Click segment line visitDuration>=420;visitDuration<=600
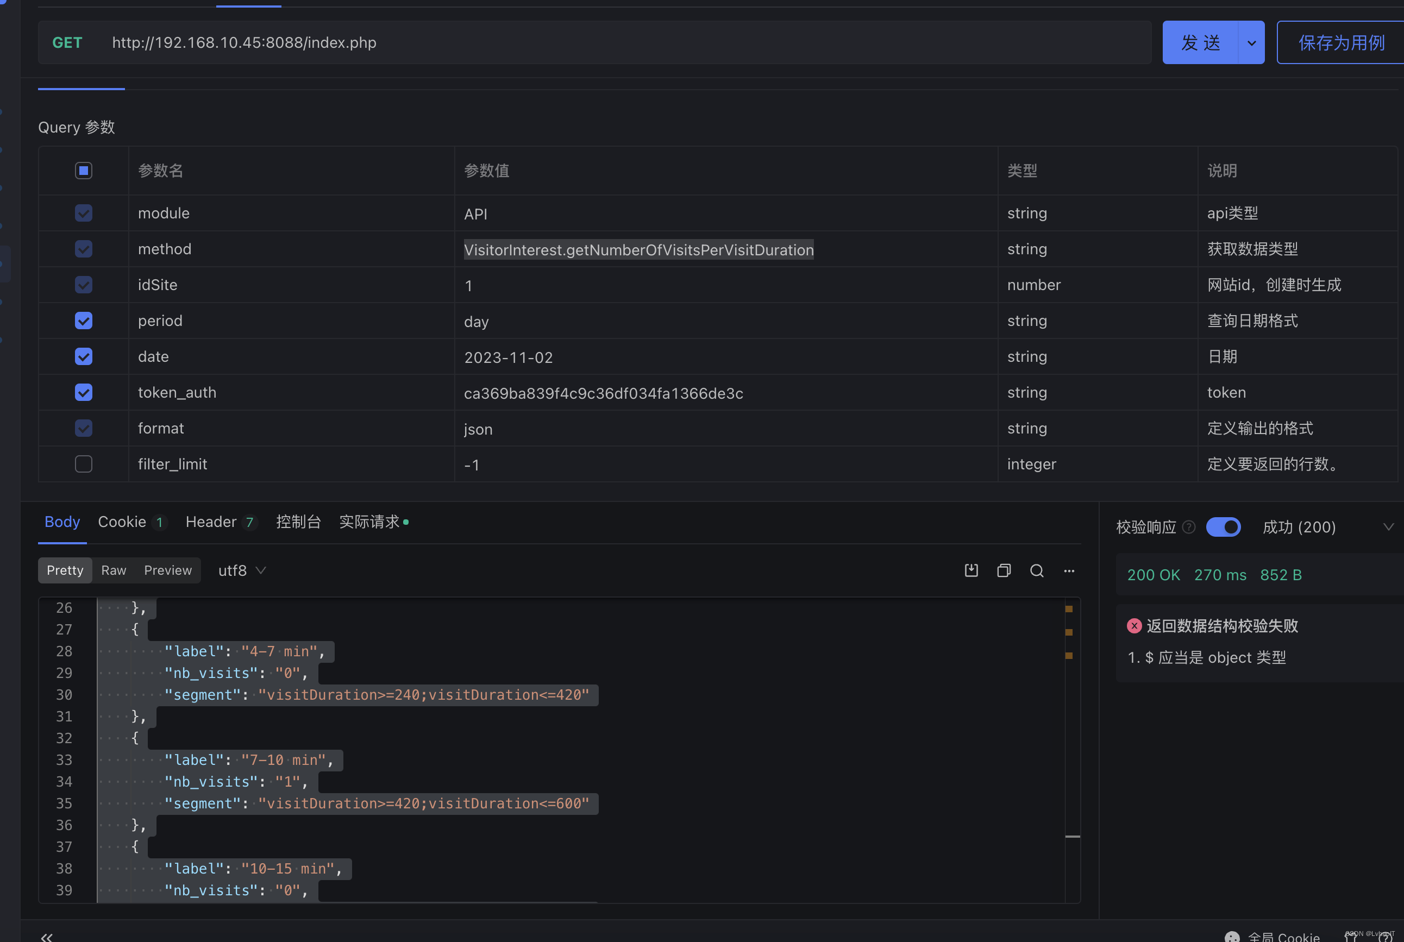 click(377, 803)
